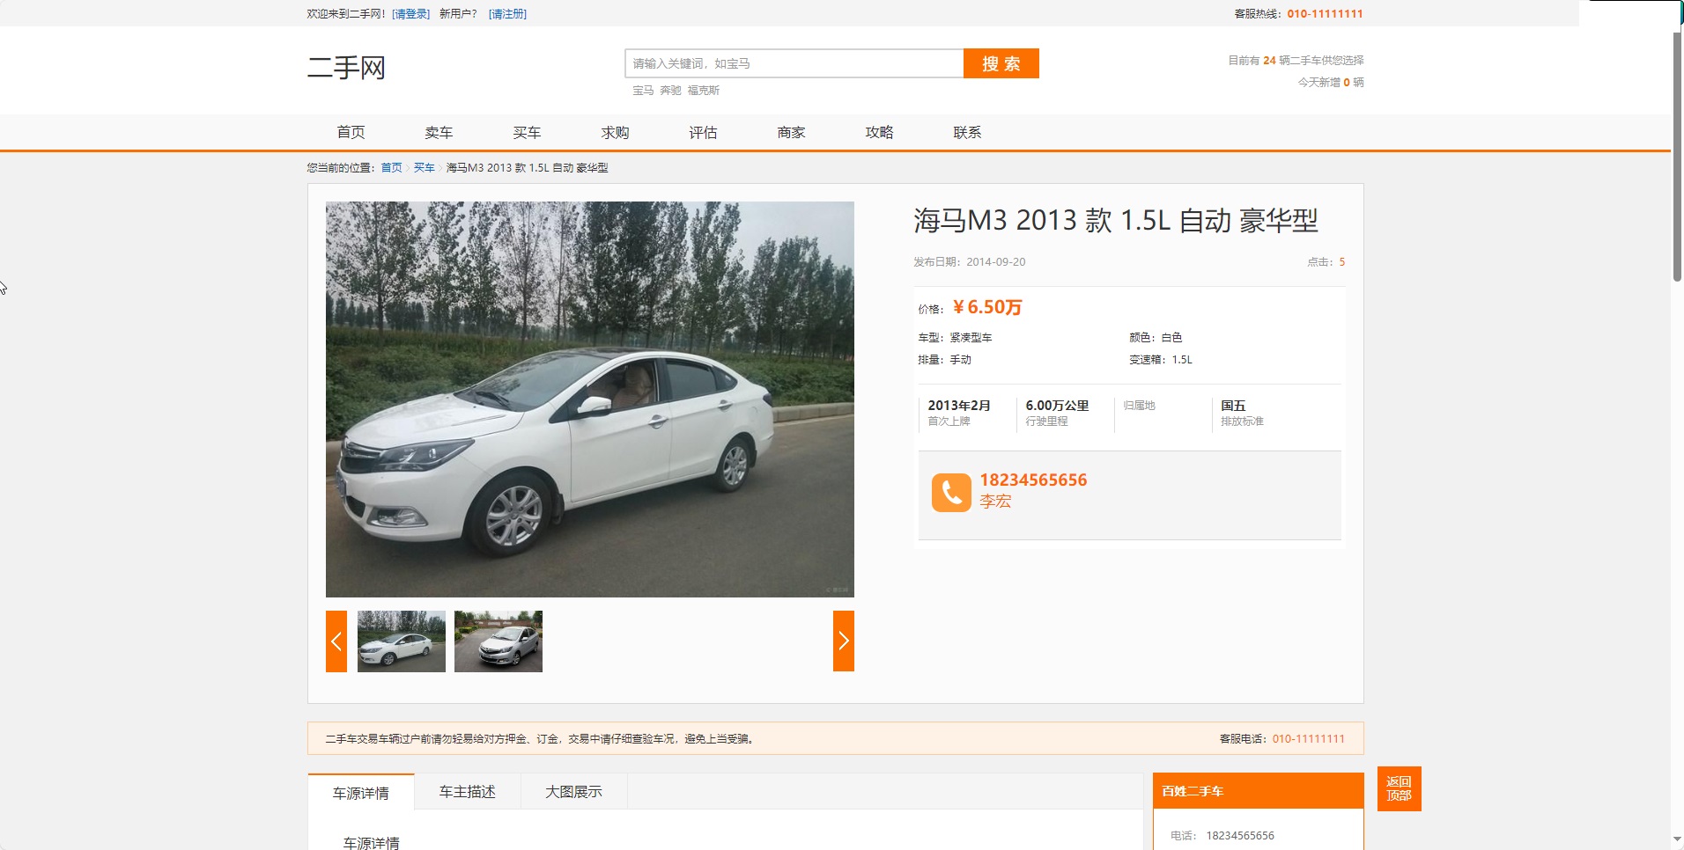The height and width of the screenshot is (850, 1684).
Task: Open 买车 in the navigation menu
Action: [527, 133]
